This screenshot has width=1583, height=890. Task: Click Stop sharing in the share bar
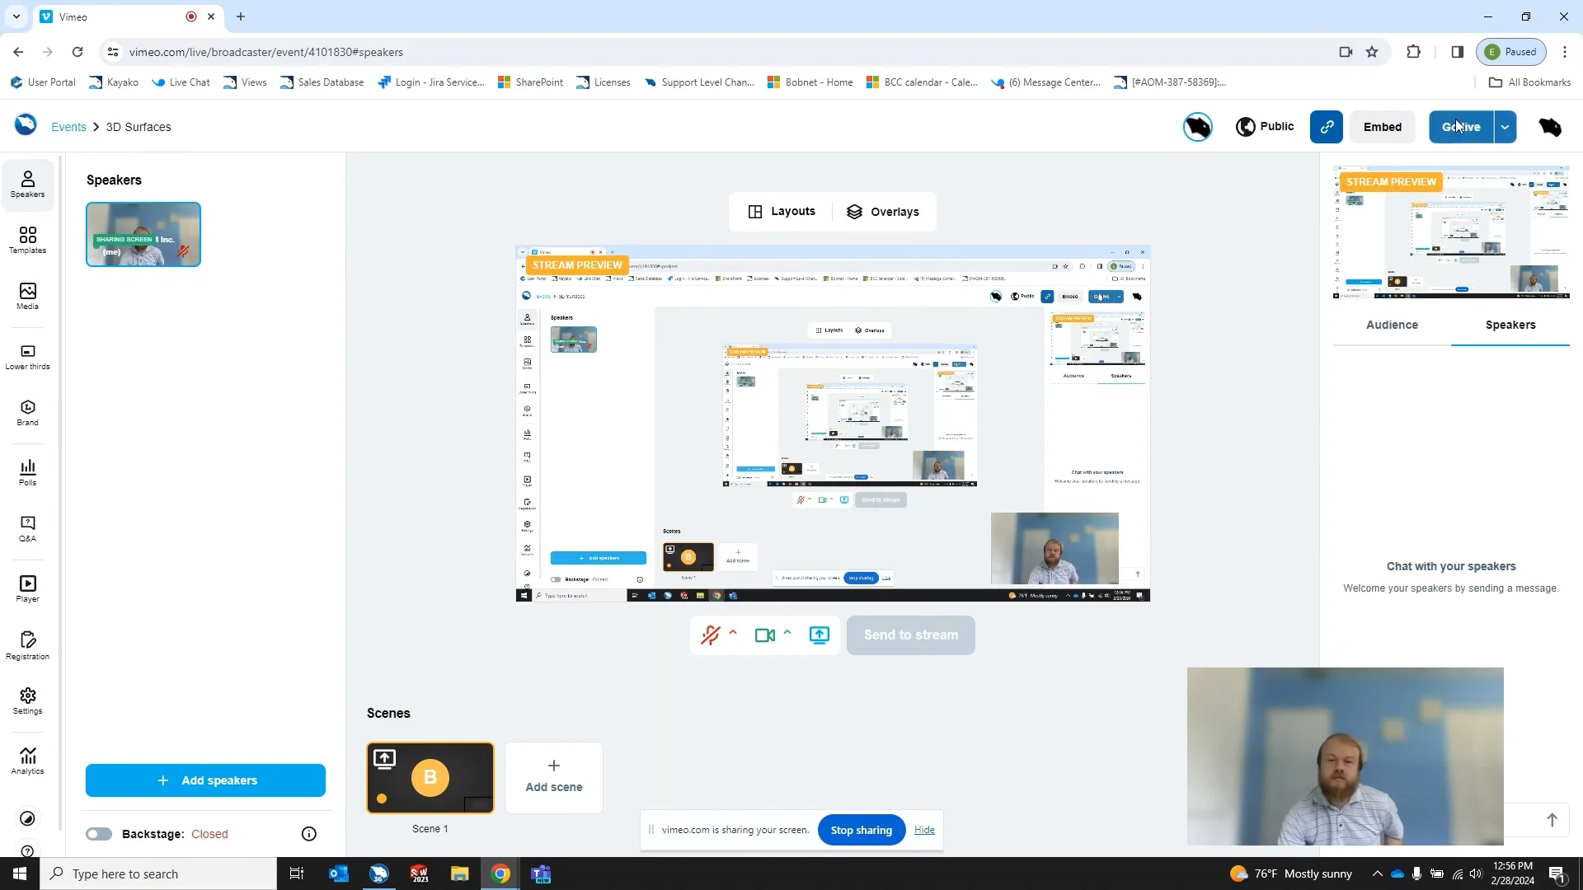(x=862, y=830)
